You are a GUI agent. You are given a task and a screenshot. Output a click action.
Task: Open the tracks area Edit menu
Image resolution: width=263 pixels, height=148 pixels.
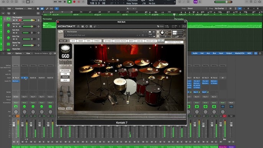point(10,8)
